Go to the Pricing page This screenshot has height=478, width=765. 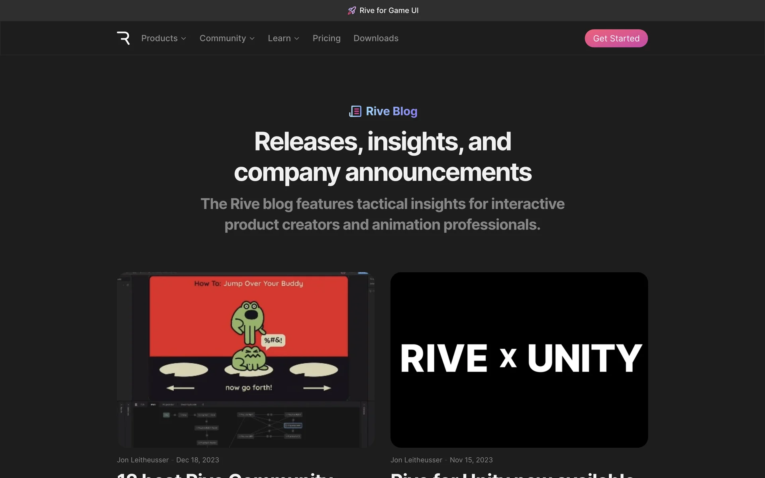[326, 38]
